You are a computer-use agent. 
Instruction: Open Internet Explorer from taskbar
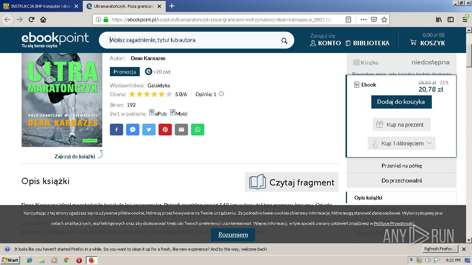[x=29, y=260]
